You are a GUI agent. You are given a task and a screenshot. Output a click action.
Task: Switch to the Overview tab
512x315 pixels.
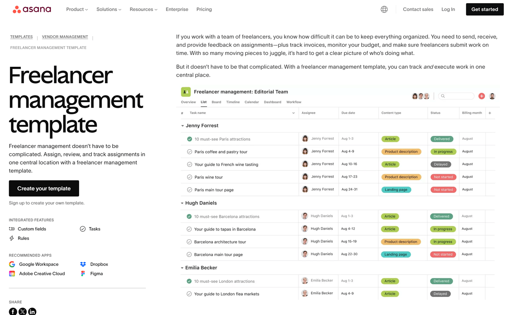(188, 102)
